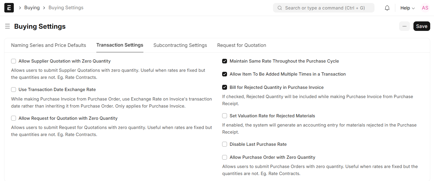Enable Allow Supplier Quotation with Zero Quantity
Image resolution: width=434 pixels, height=181 pixels.
click(x=14, y=61)
